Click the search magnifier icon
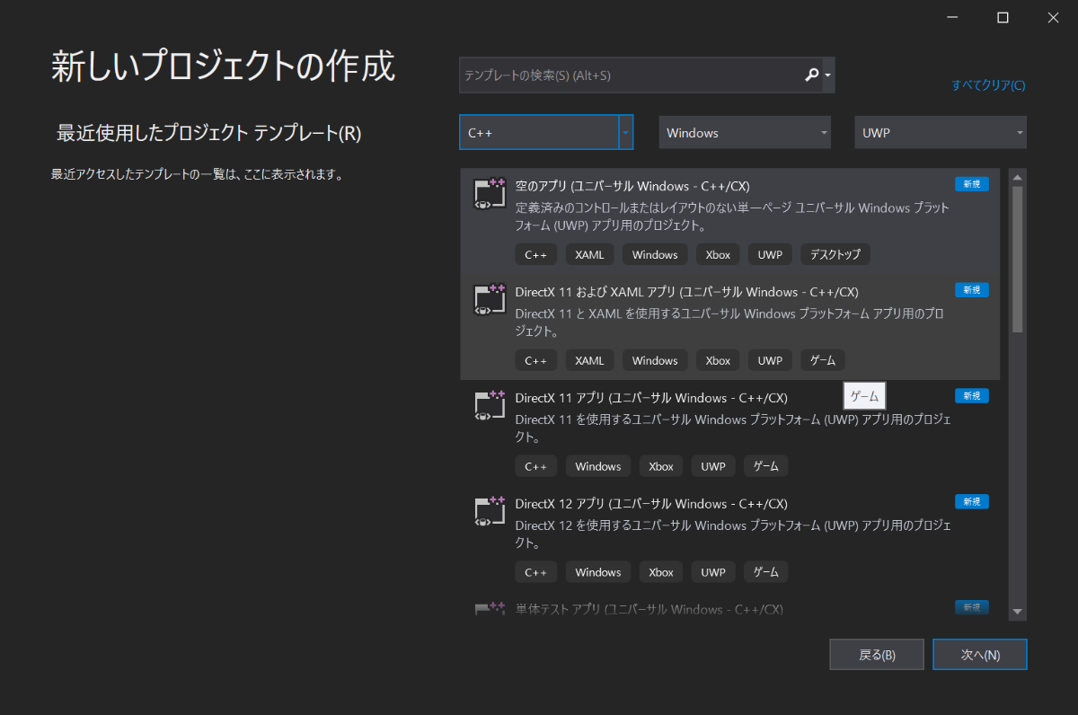The image size is (1078, 715). pos(811,75)
